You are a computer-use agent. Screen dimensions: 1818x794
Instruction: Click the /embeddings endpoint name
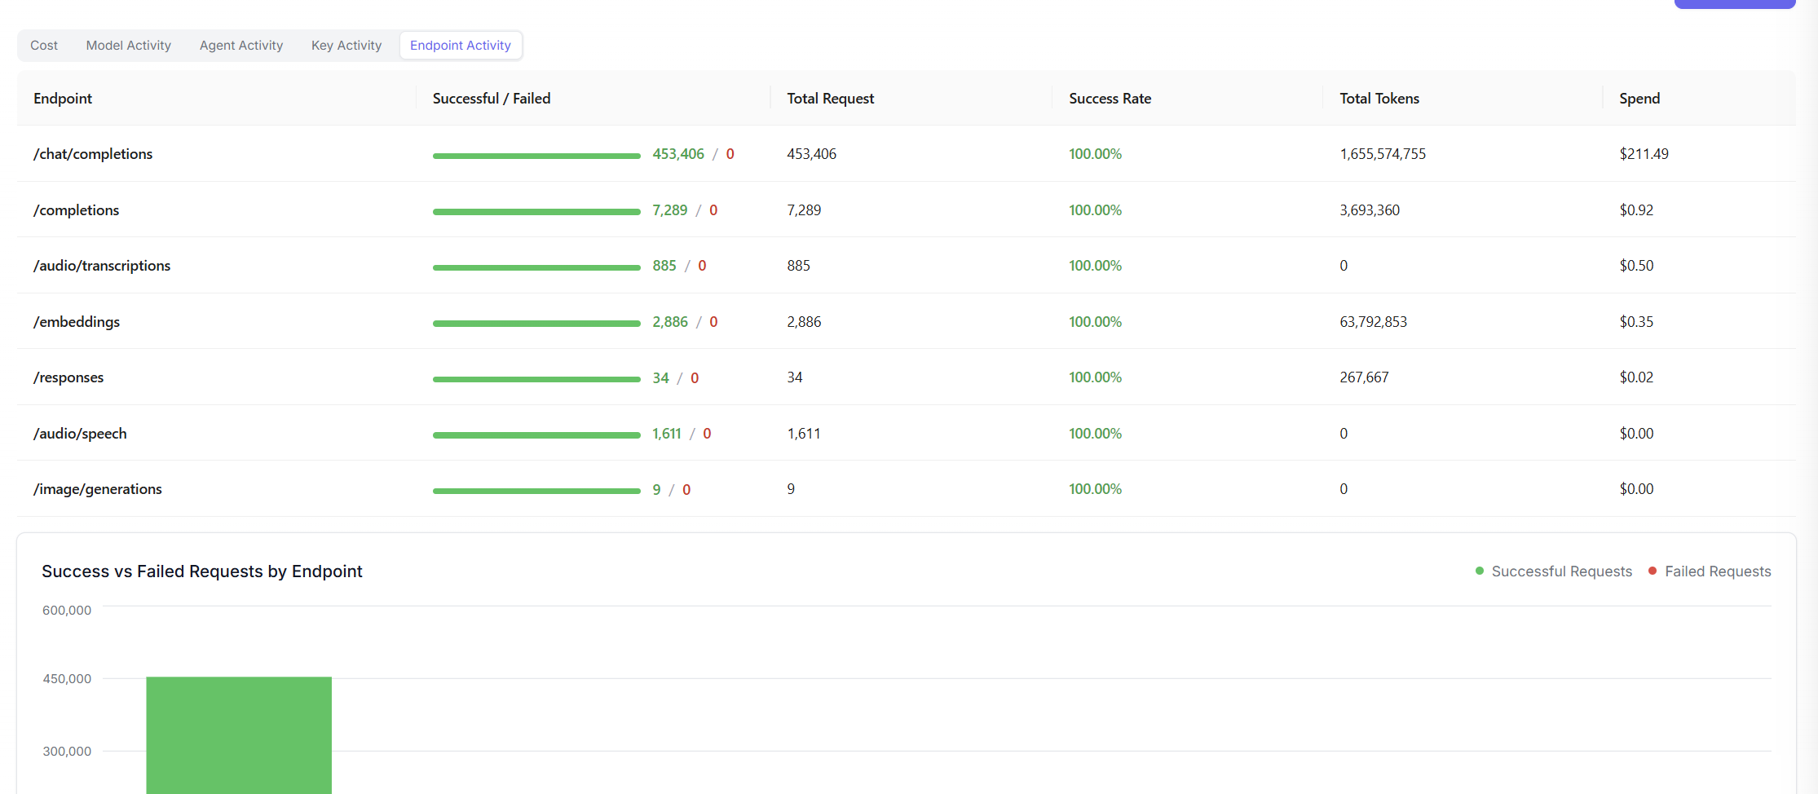pyautogui.click(x=77, y=322)
